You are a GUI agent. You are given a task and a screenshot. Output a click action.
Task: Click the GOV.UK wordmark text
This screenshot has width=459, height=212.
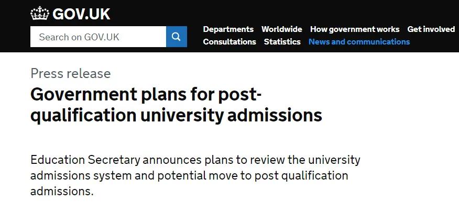tap(81, 14)
